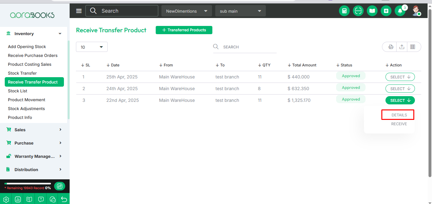The width and height of the screenshot is (432, 204).
Task: Choose RECEIVE from the action menu
Action: [399, 124]
